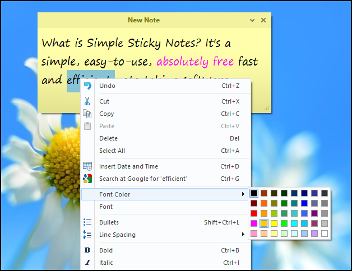Open the Font menu entry
The height and width of the screenshot is (271, 352).
pyautogui.click(x=166, y=207)
